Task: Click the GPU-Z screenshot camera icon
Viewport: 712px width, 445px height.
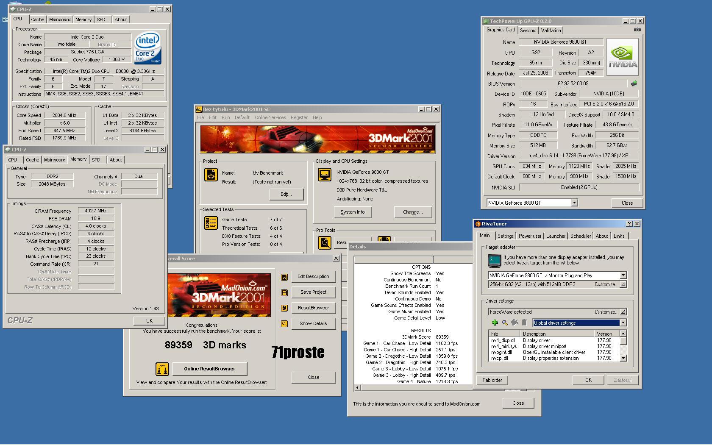Action: (637, 30)
